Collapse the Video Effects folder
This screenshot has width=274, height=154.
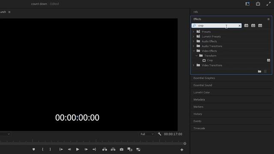click(194, 51)
